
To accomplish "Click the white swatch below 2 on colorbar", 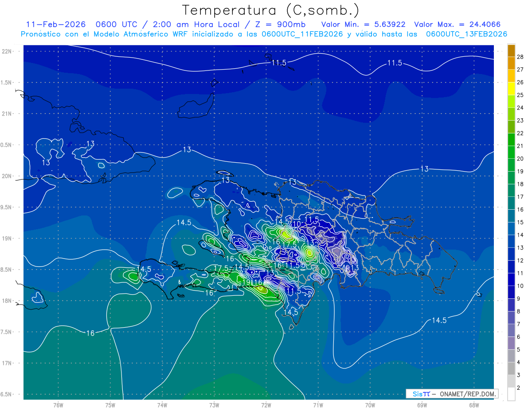I will [x=511, y=394].
